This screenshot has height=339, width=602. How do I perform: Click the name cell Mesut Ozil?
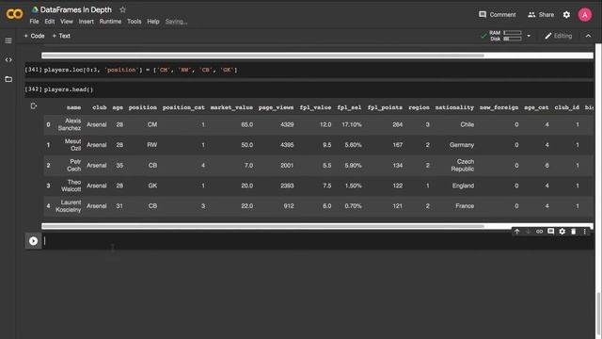coord(72,145)
